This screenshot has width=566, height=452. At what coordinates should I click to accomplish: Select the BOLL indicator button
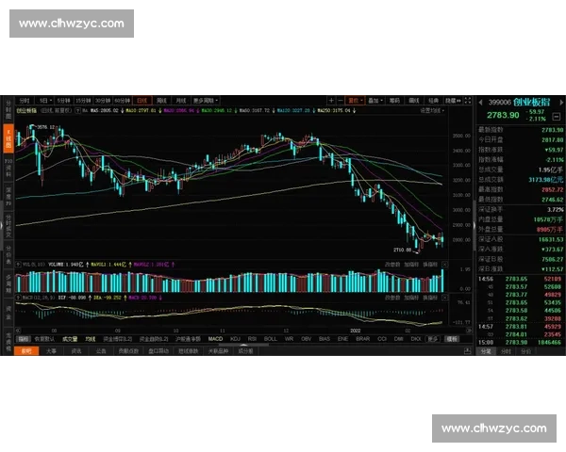pos(271,339)
